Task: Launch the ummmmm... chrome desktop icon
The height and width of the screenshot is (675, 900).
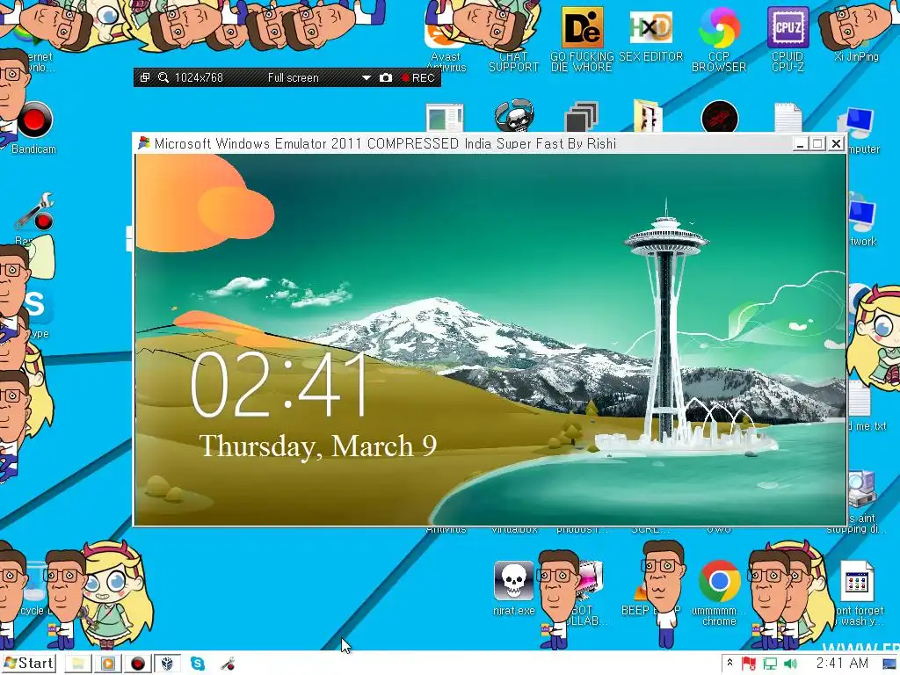Action: [719, 592]
